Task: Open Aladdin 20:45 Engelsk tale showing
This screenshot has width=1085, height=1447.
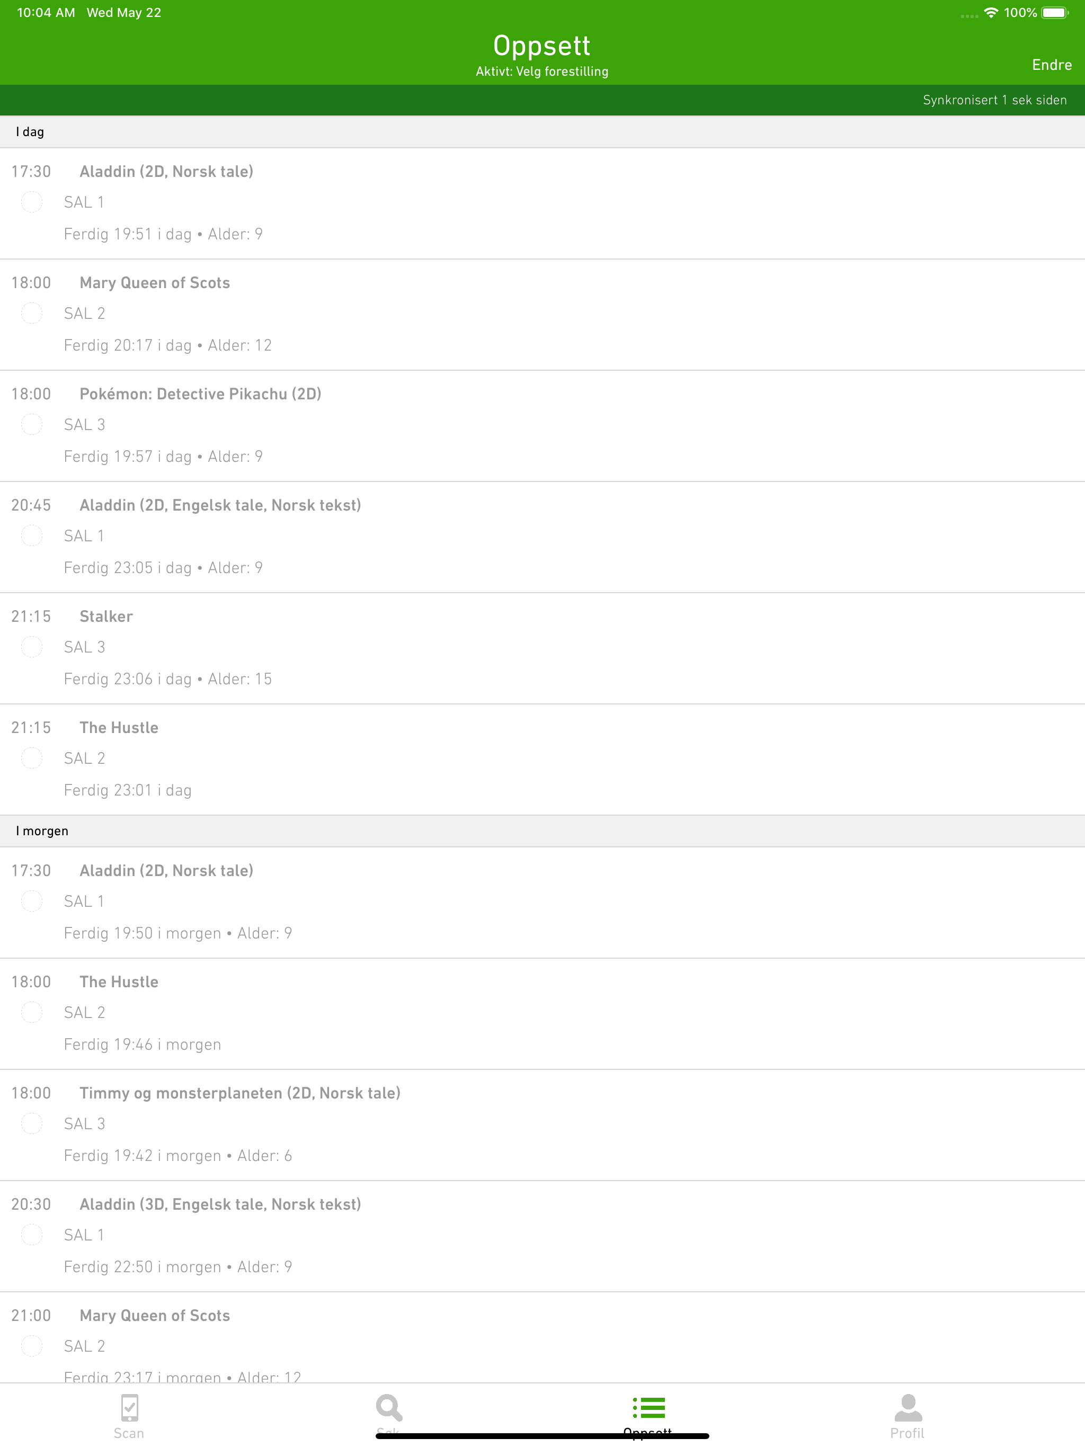Action: 542,537
